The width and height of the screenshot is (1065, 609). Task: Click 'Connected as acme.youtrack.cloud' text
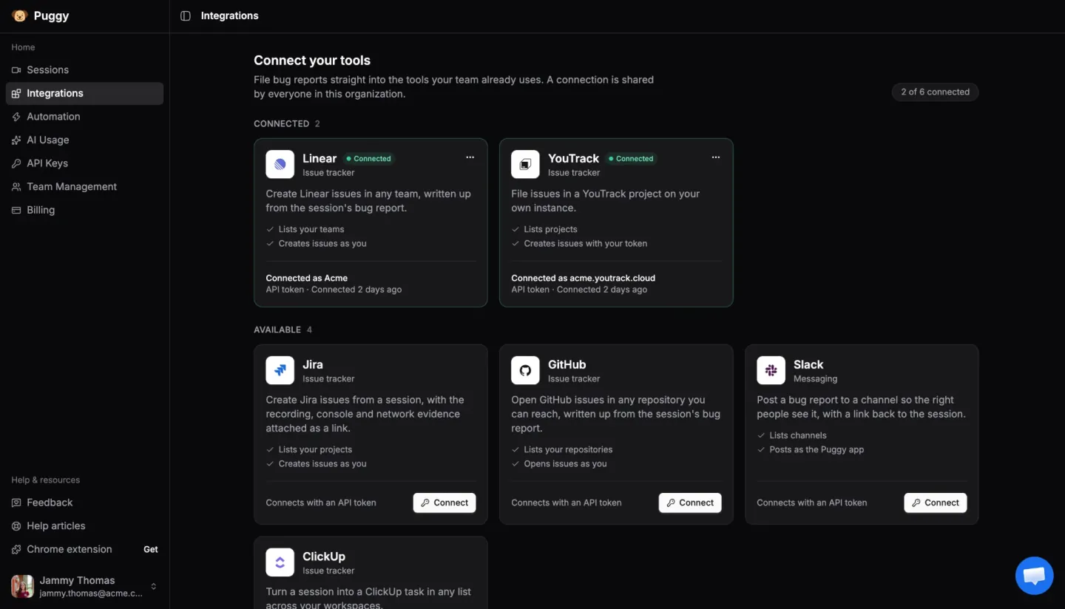click(x=584, y=278)
